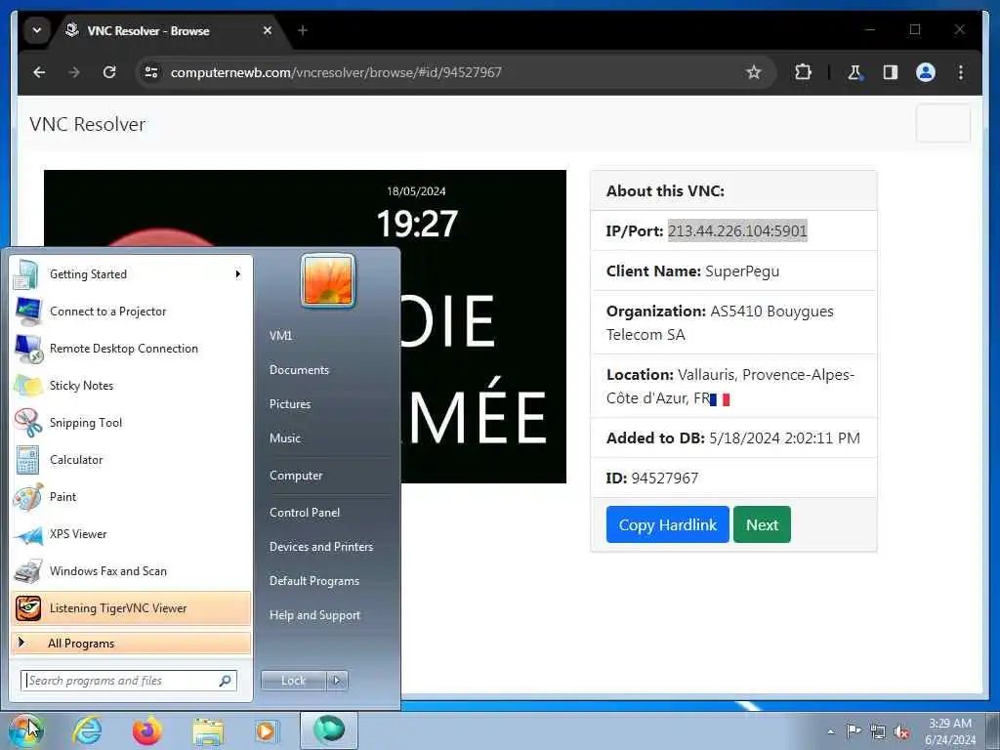Click the site information icon in address bar

[151, 72]
